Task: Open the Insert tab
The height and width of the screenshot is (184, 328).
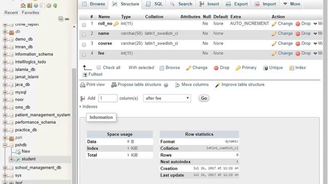Action: coord(209,4)
